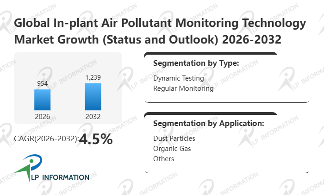The height and width of the screenshot is (195, 324).
Task: Click the 2032 axis label
Action: 93,116
